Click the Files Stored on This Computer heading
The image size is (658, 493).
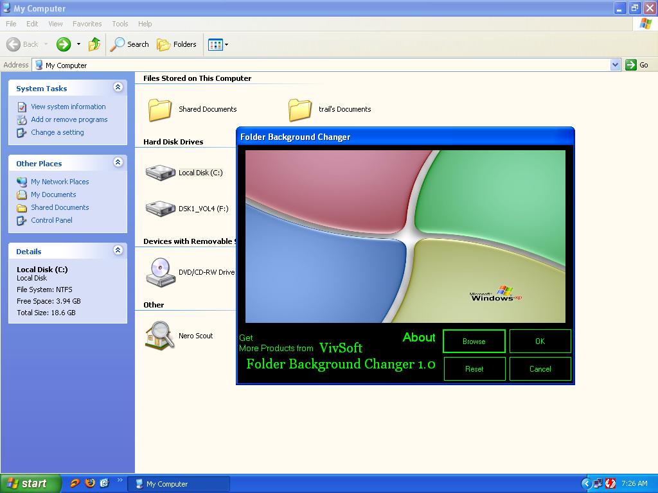tap(197, 78)
